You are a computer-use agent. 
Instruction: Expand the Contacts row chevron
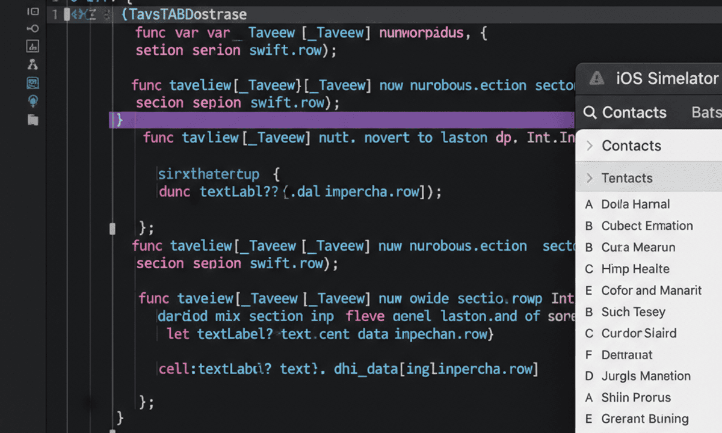(x=590, y=146)
